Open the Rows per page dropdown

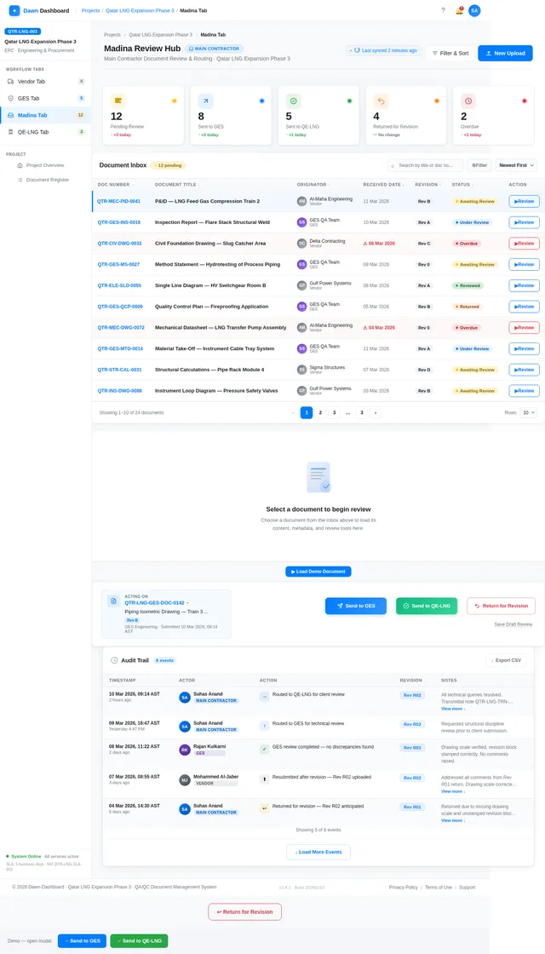(x=529, y=412)
